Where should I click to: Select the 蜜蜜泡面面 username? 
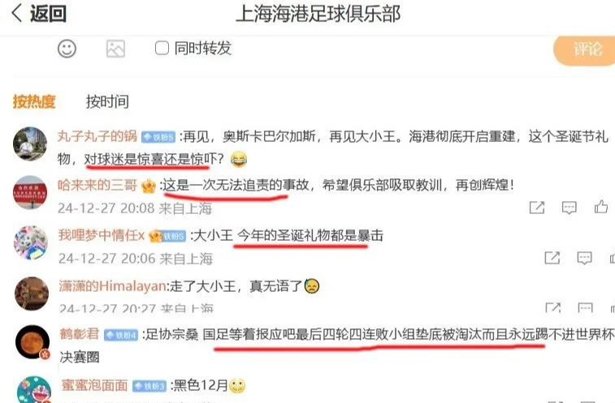point(94,385)
